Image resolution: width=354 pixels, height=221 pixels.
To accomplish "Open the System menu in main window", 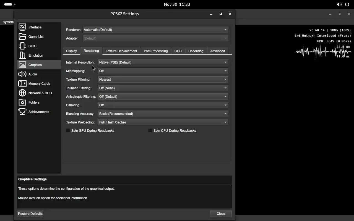I will tap(8, 22).
